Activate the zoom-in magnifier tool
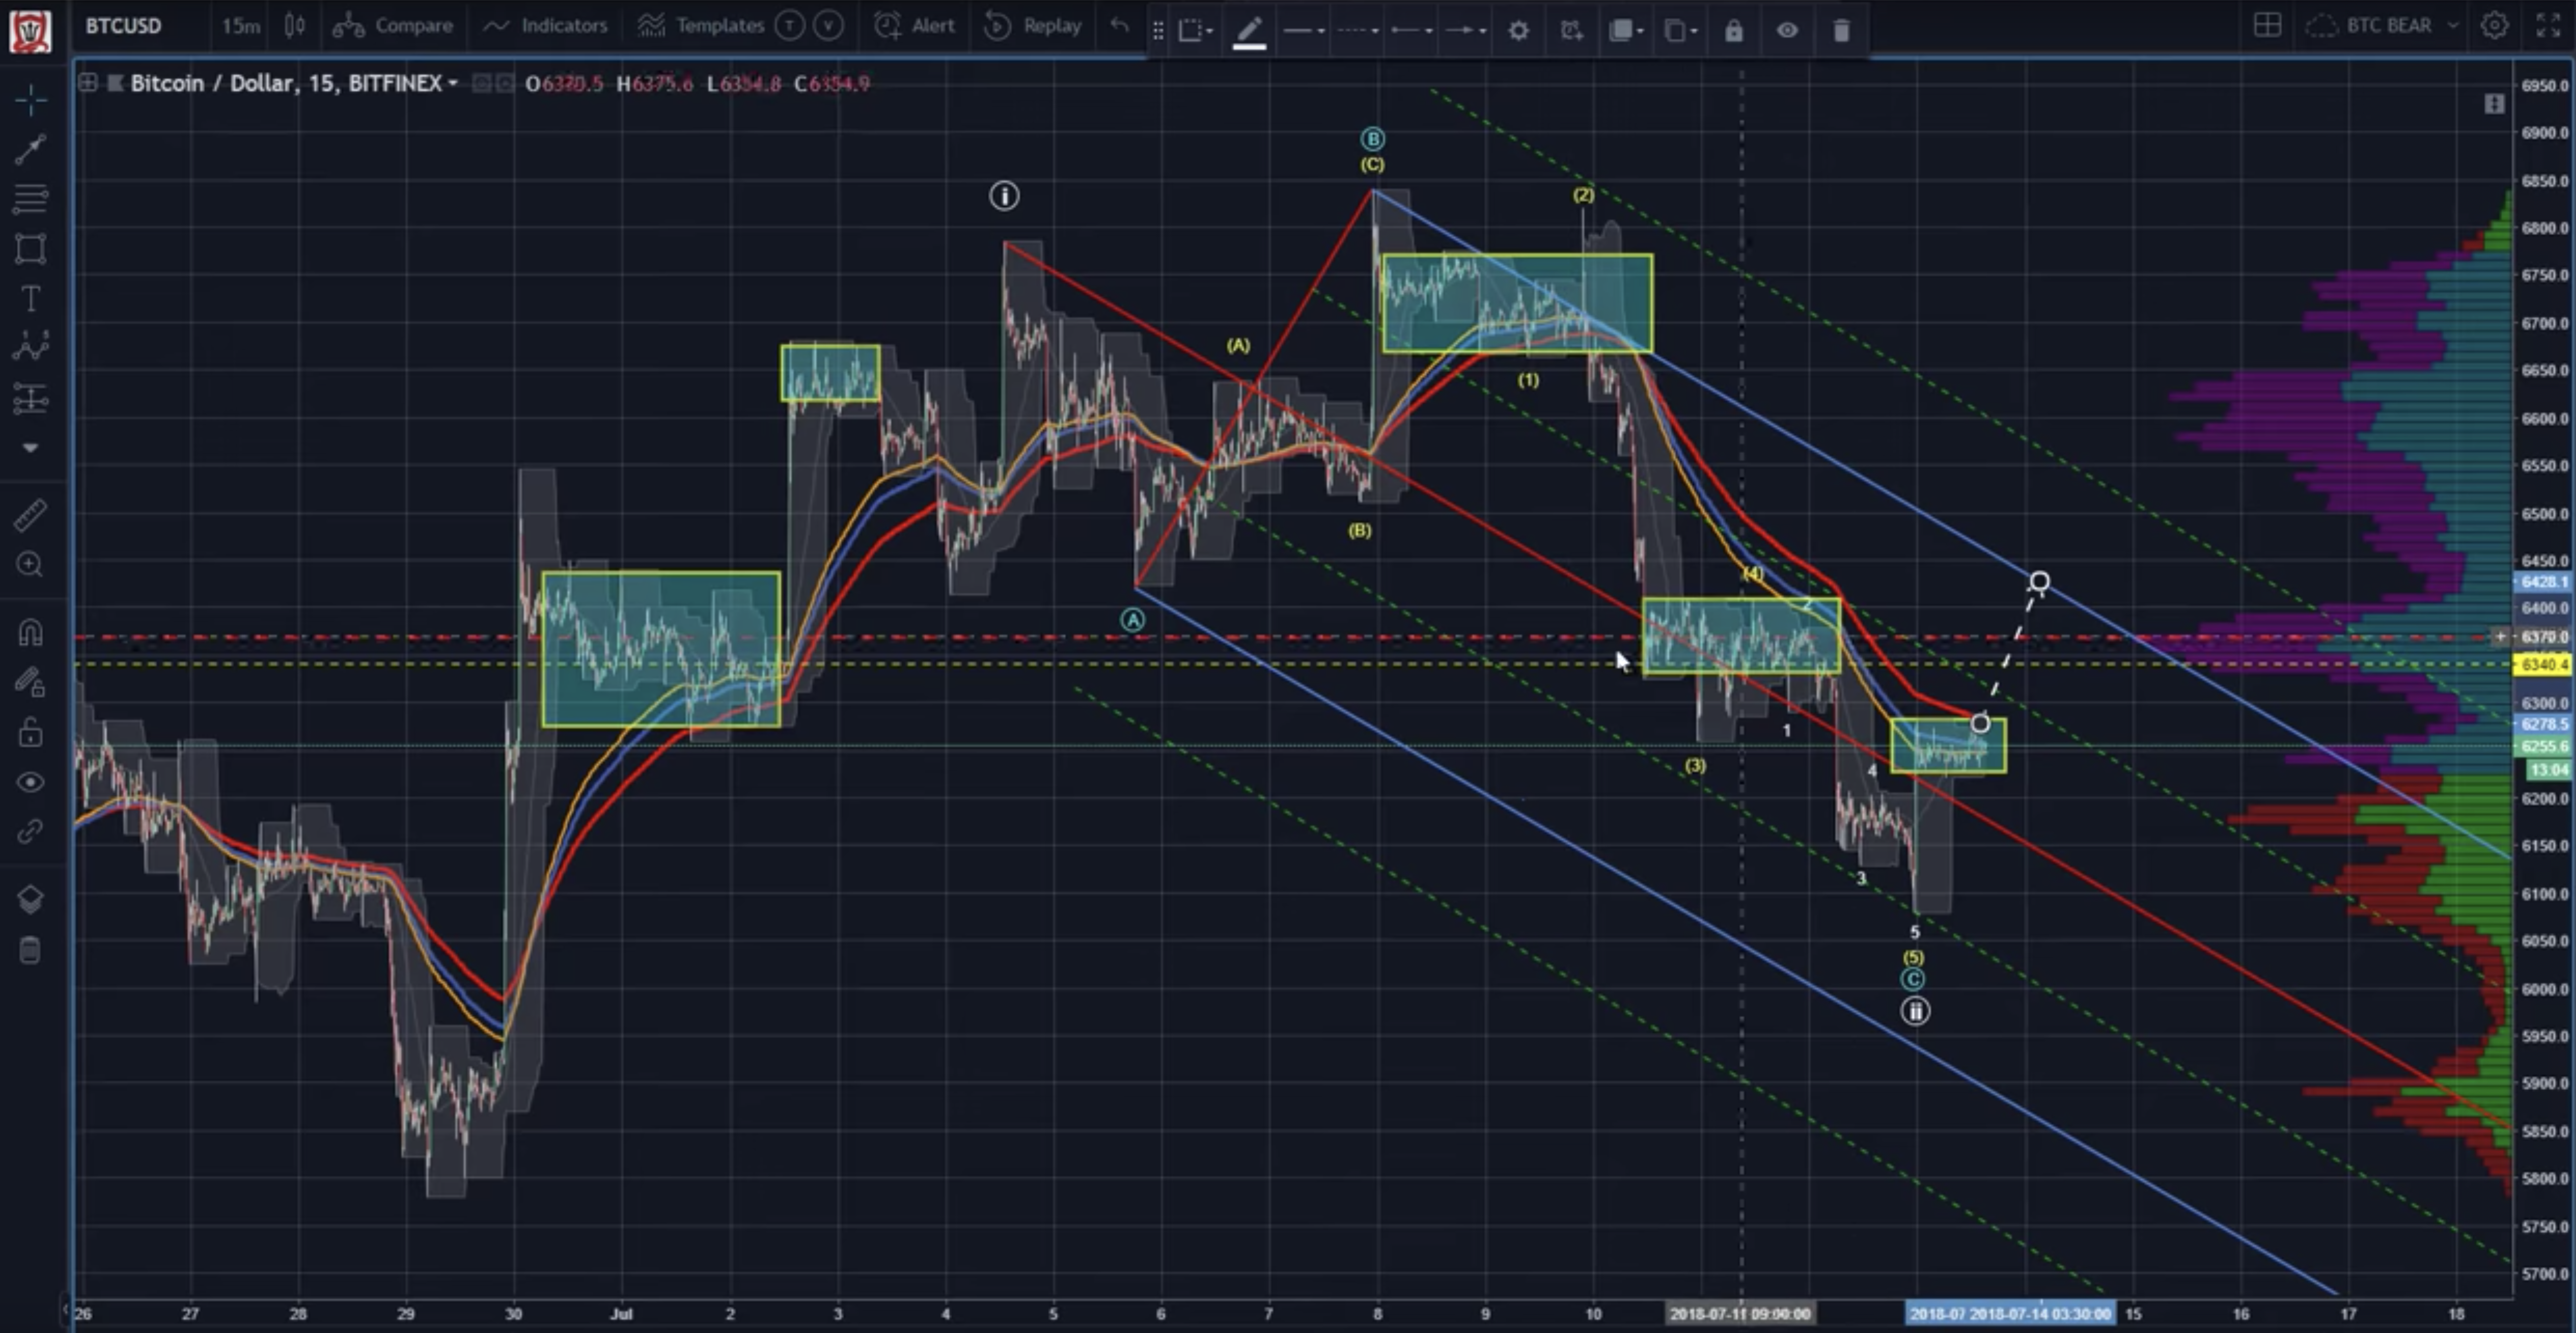2576x1333 pixels. [x=30, y=565]
